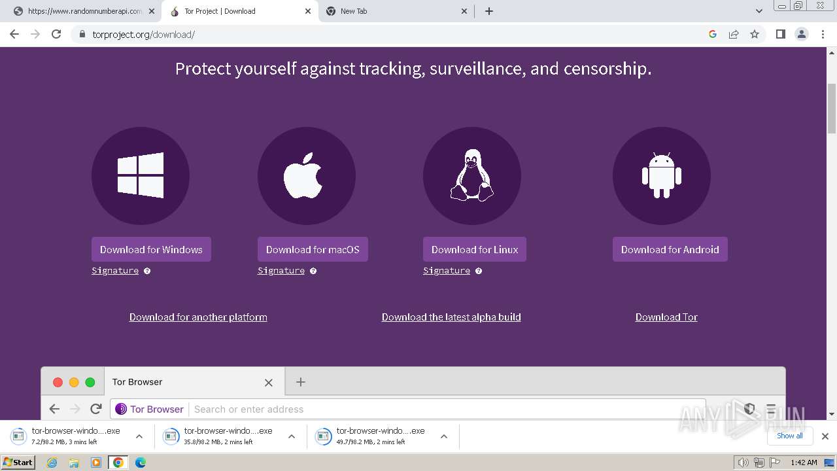Screen dimensions: 837x471
Task: Open options for third tor-browser download (49.7 MB)
Action: click(x=444, y=436)
